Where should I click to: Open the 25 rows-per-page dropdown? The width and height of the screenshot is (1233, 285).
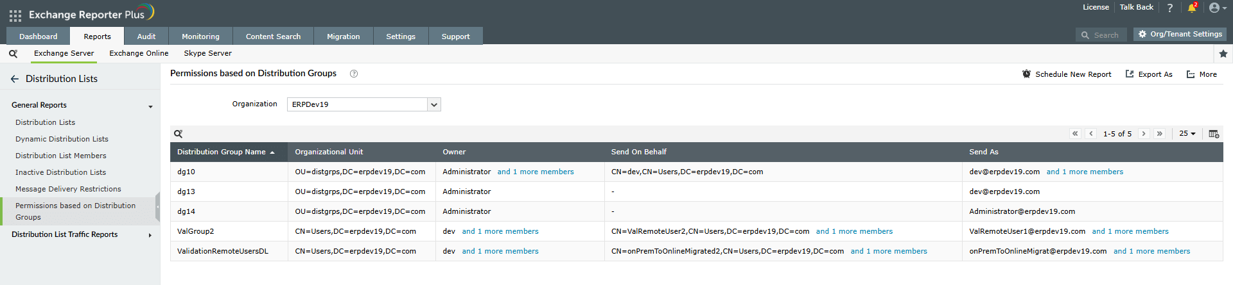1187,134
